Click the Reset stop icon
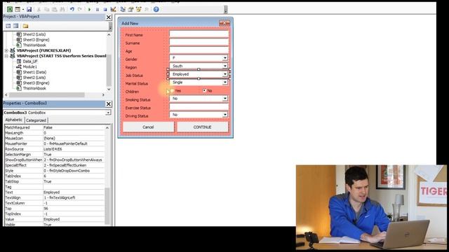The width and height of the screenshot is (449, 252). [x=105, y=9]
